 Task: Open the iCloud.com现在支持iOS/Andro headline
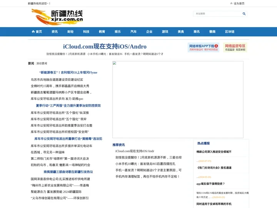(105, 47)
